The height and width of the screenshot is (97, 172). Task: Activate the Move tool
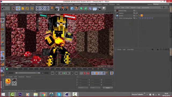(x=18, y=8)
